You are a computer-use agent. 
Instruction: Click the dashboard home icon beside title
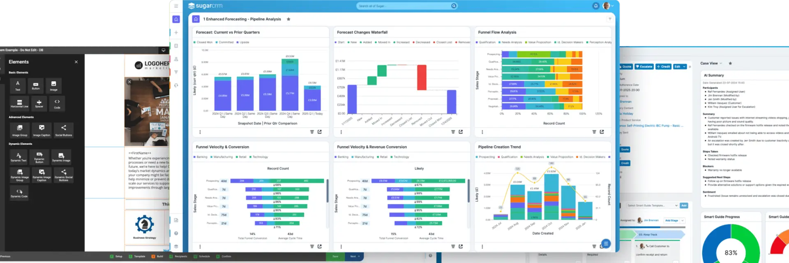(x=196, y=19)
